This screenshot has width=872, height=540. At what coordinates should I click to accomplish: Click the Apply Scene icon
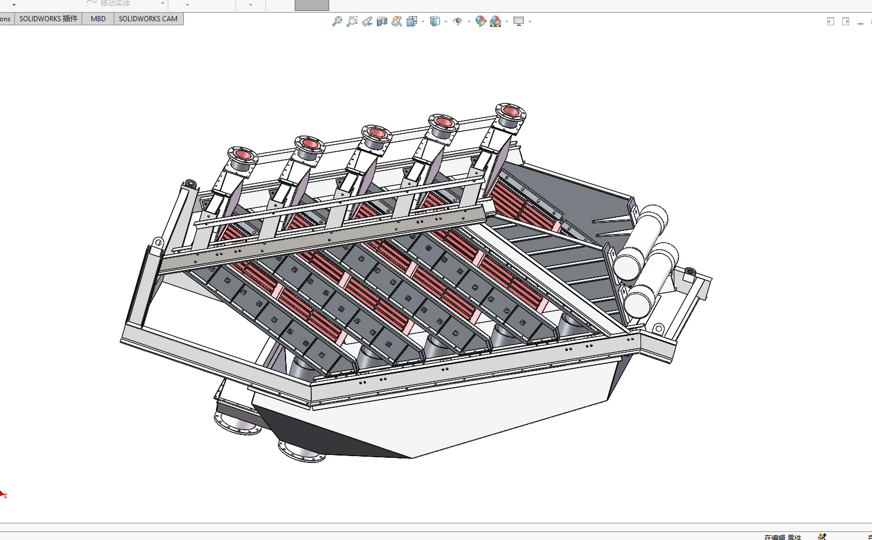click(x=496, y=21)
